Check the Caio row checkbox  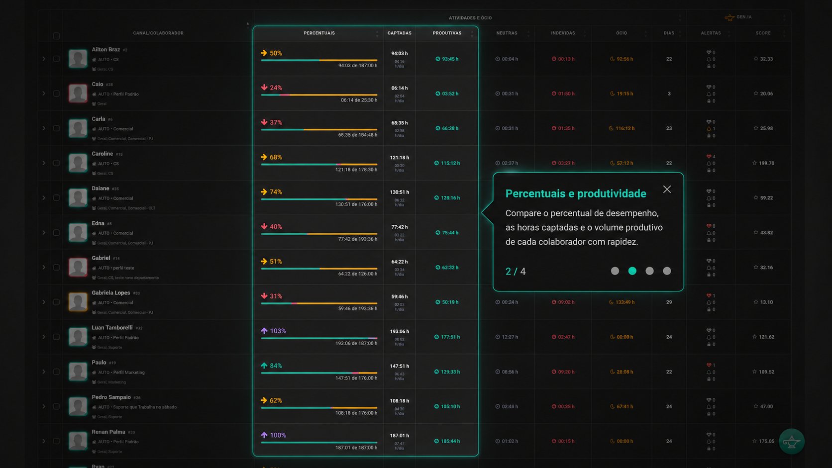[x=56, y=94]
